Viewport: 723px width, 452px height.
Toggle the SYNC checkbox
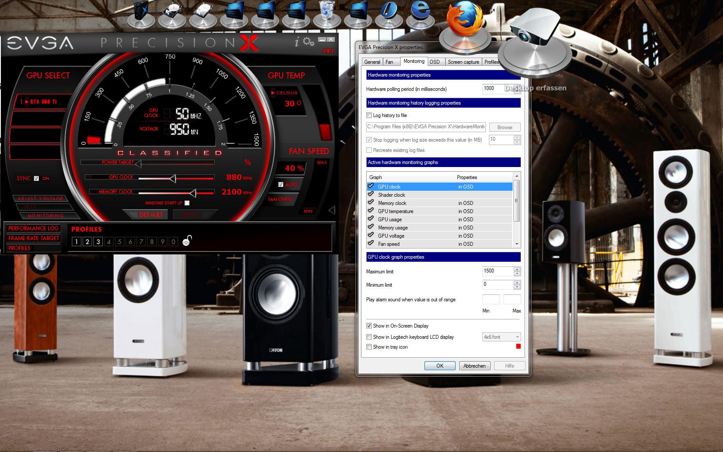pyautogui.click(x=36, y=178)
